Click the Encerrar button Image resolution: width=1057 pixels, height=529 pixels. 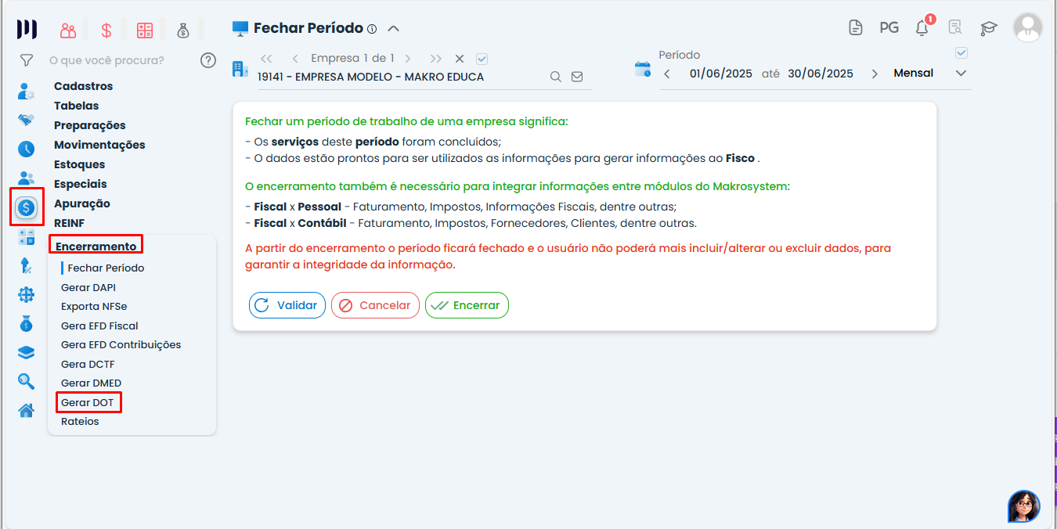(x=467, y=305)
